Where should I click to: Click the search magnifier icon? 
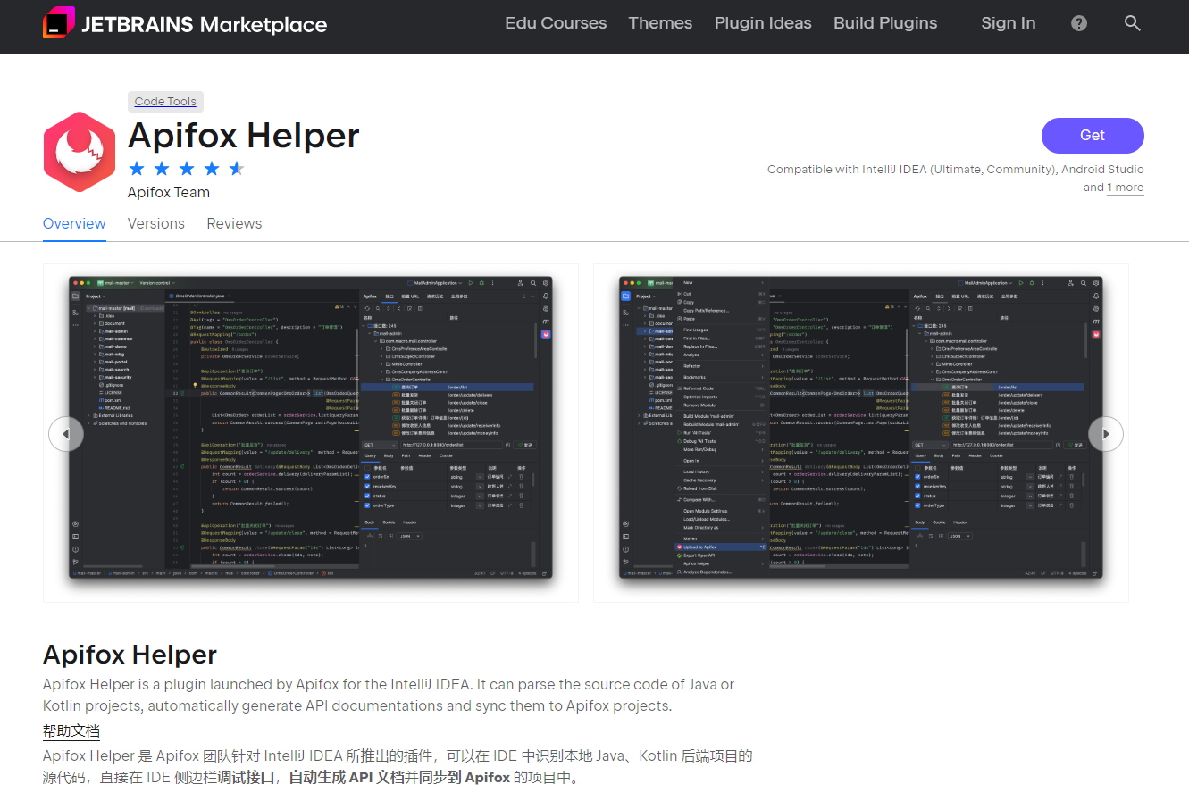click(1133, 23)
